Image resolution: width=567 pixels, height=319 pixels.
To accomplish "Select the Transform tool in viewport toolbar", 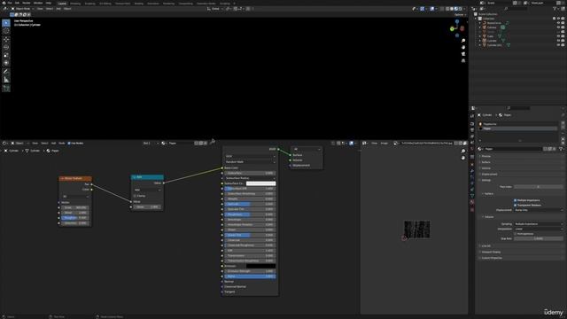I will click(6, 63).
